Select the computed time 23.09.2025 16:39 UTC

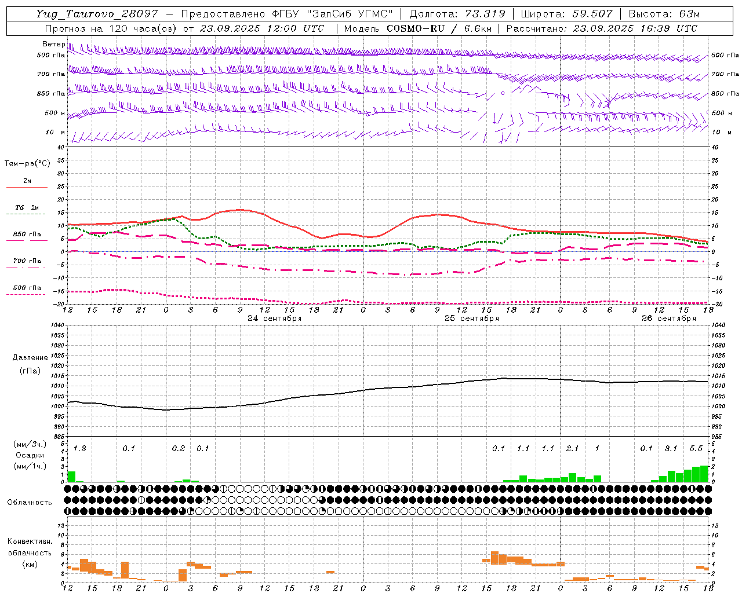coord(635,28)
